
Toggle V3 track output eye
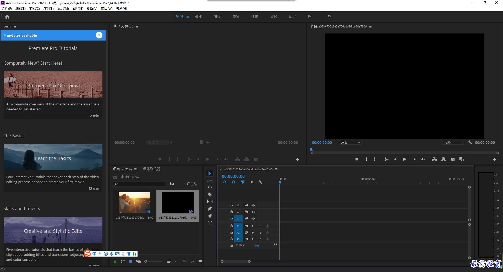253,205
